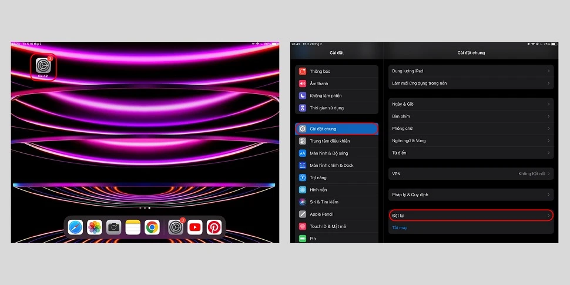Open Ngày & Giờ row chevron
This screenshot has height=285, width=570.
549,104
